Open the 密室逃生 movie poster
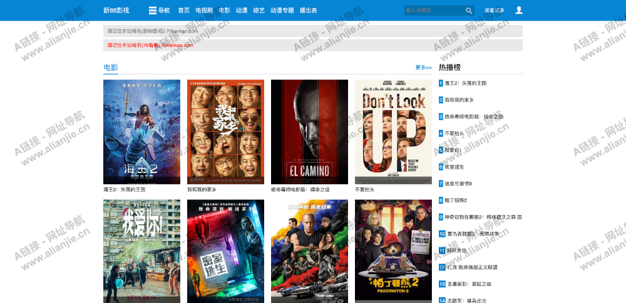The image size is (626, 303). (x=225, y=251)
